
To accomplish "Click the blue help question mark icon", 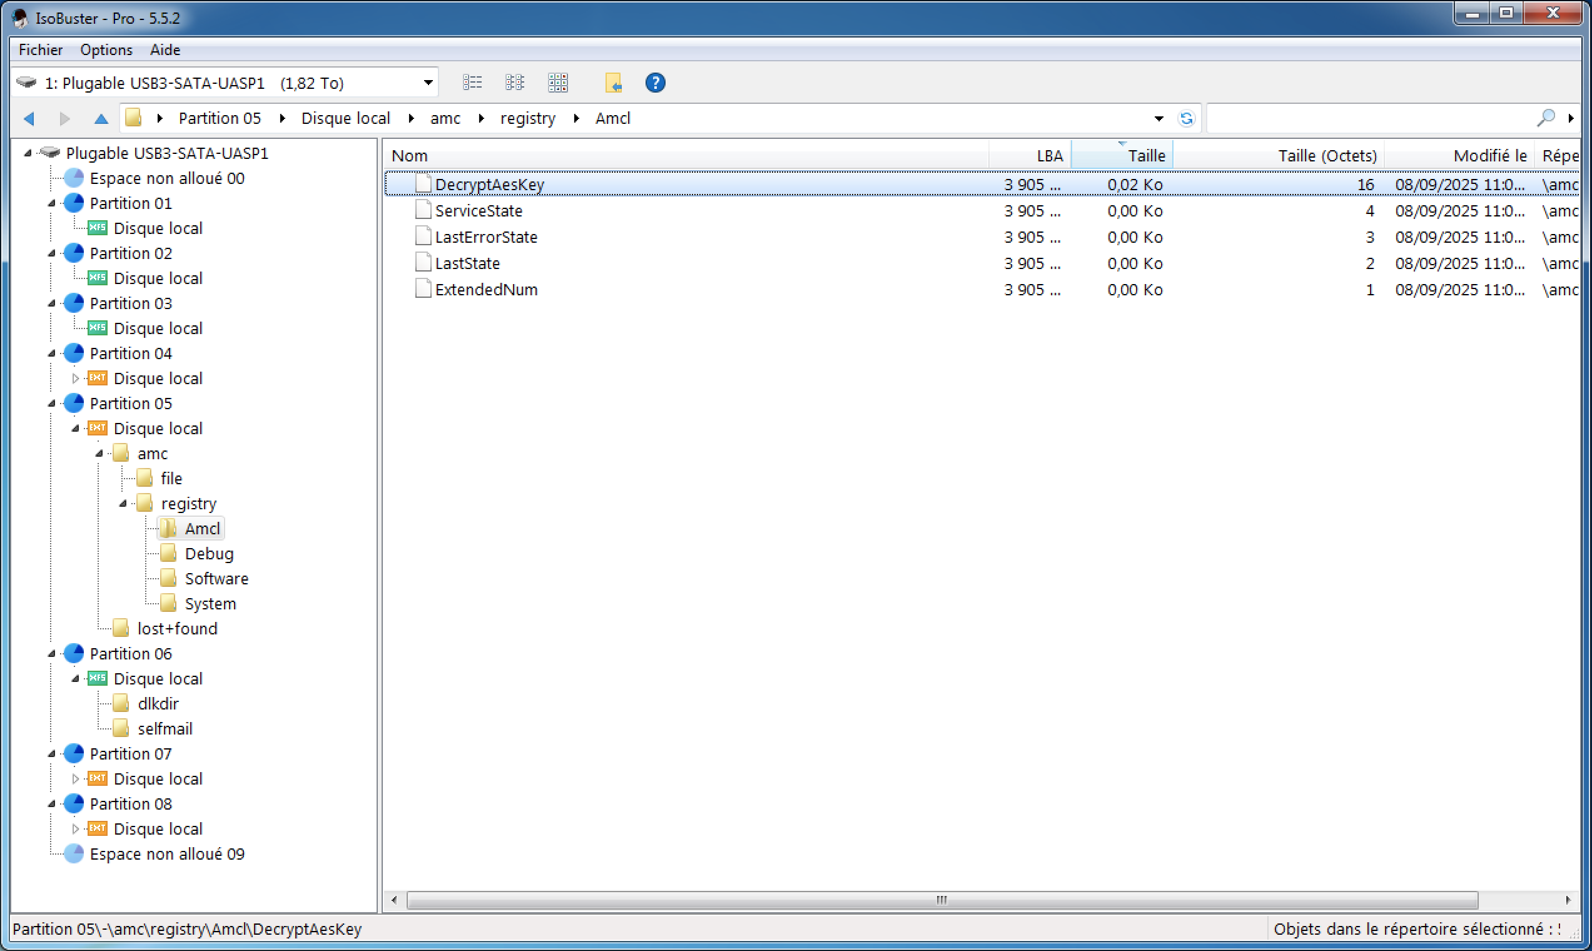I will 655,83.
